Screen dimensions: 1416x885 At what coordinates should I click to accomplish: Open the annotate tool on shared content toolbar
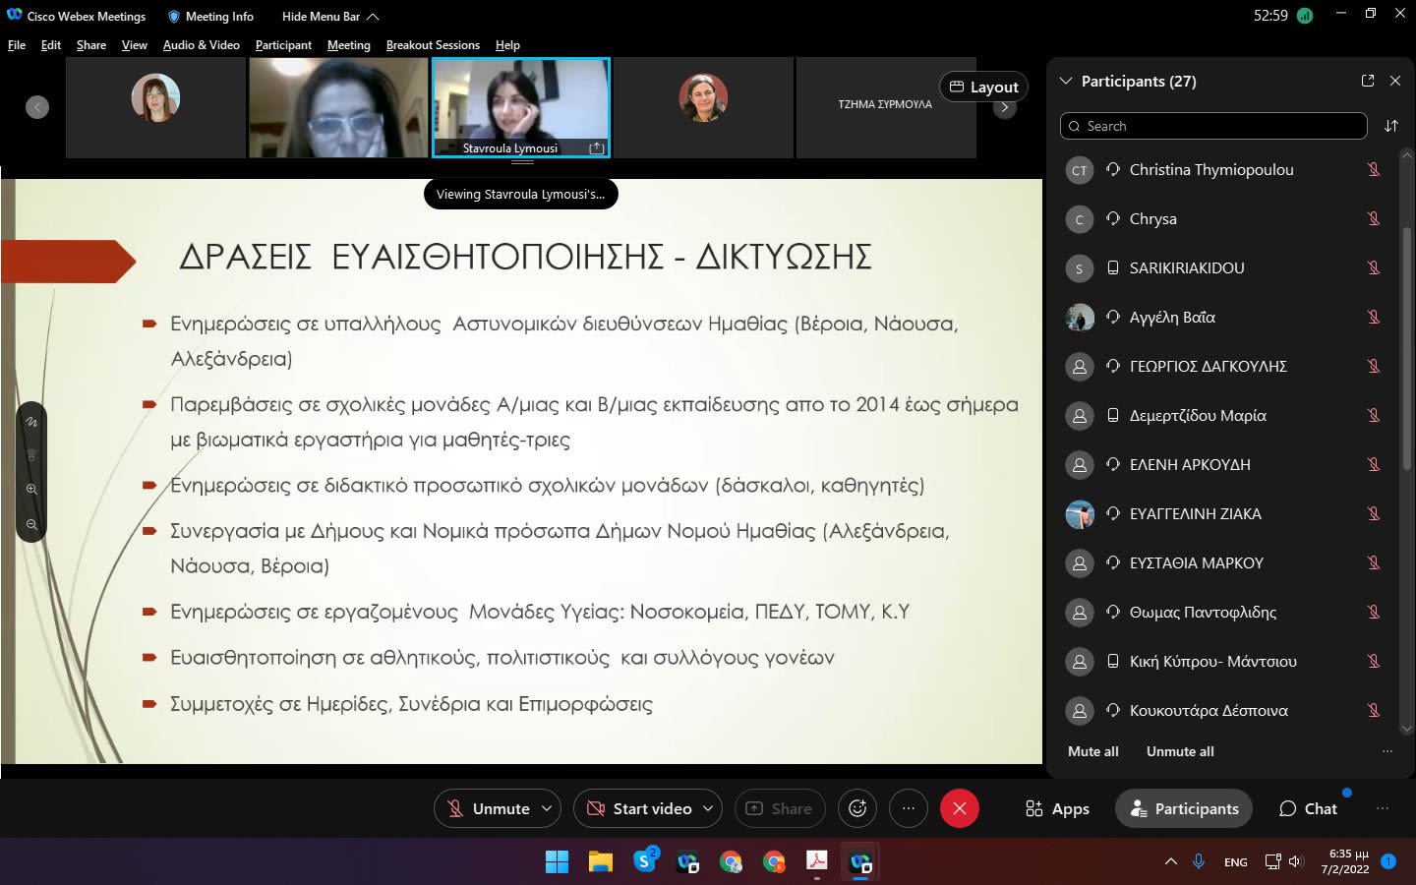point(31,422)
